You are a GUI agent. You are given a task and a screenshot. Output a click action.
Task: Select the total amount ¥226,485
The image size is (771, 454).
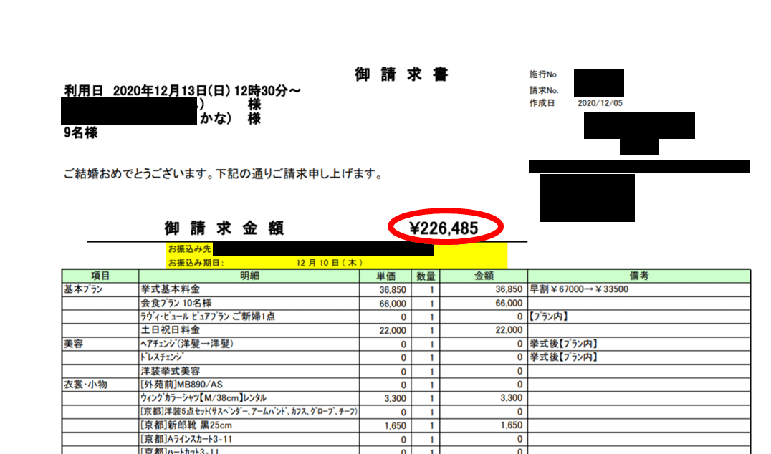click(444, 228)
